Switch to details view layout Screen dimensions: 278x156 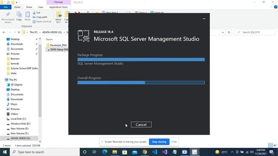tap(270, 146)
